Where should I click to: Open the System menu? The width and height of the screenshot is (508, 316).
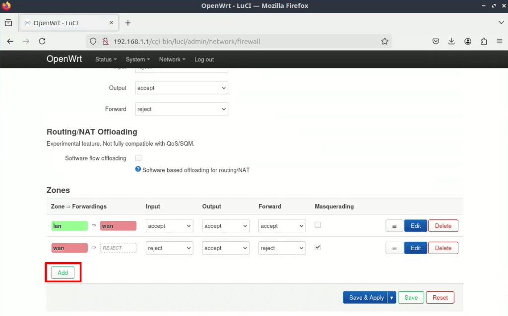tap(138, 59)
